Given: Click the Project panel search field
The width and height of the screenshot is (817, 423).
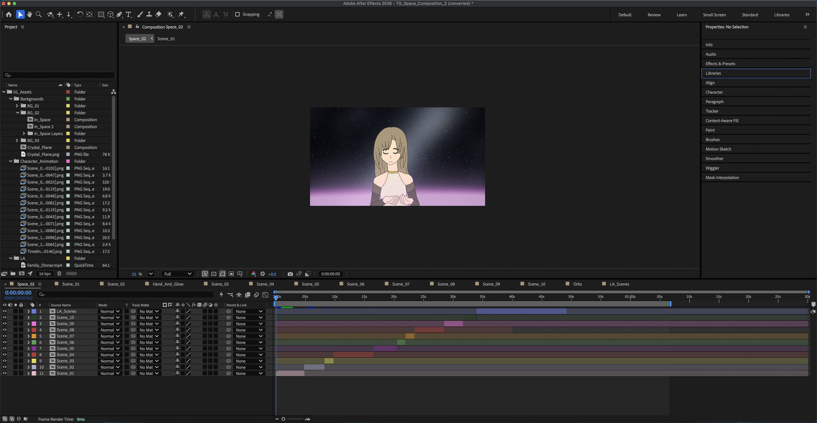Looking at the screenshot, I should pos(59,75).
